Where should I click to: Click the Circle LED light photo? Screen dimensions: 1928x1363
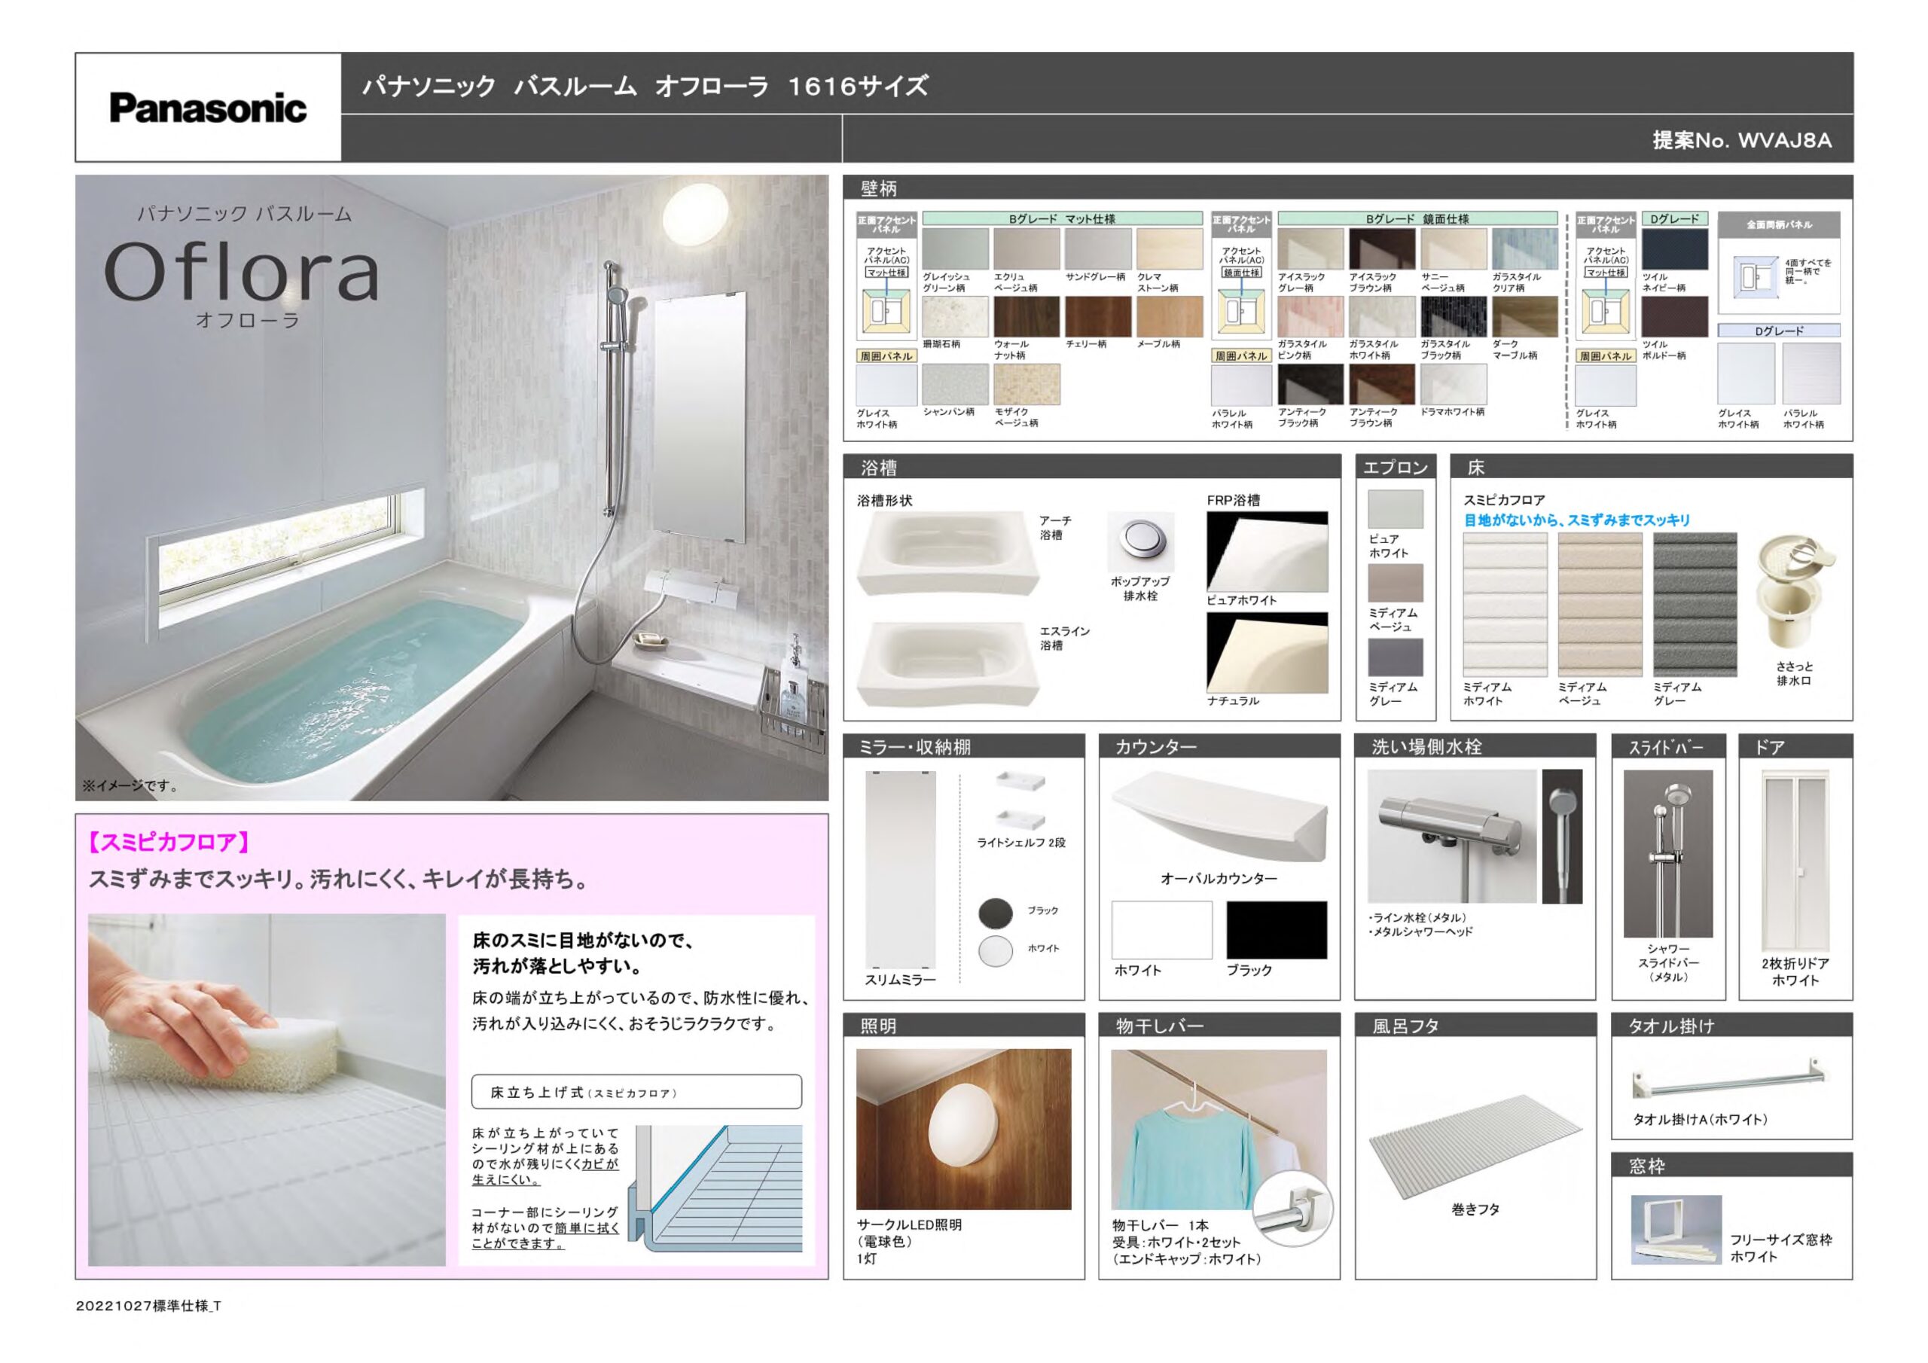(963, 1128)
